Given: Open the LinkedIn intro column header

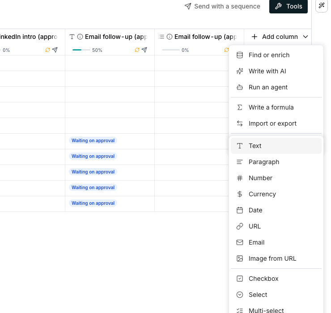Looking at the screenshot, I should tap(29, 37).
